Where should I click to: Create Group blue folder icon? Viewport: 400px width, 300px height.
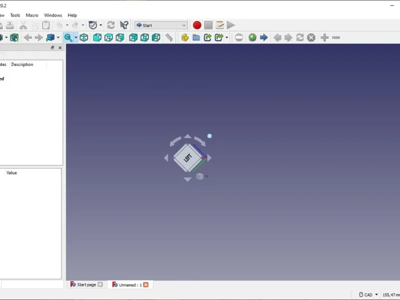(x=196, y=38)
